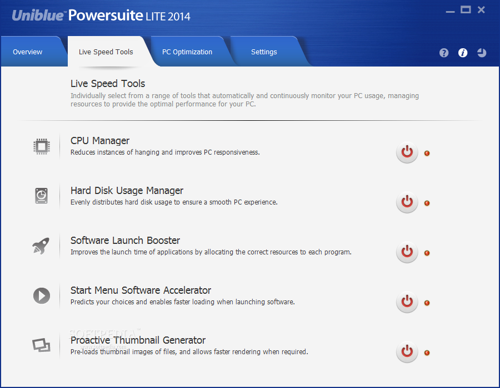Toggle CPU Manager power button
Image resolution: width=500 pixels, height=388 pixels.
(407, 152)
